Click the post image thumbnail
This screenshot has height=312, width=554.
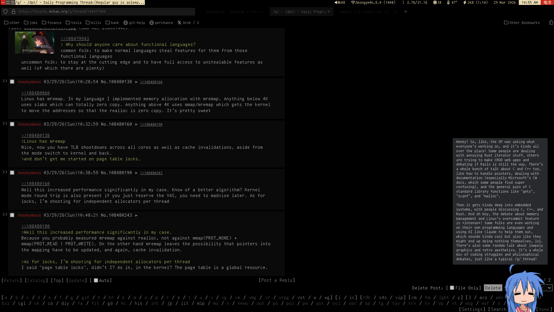tap(35, 42)
